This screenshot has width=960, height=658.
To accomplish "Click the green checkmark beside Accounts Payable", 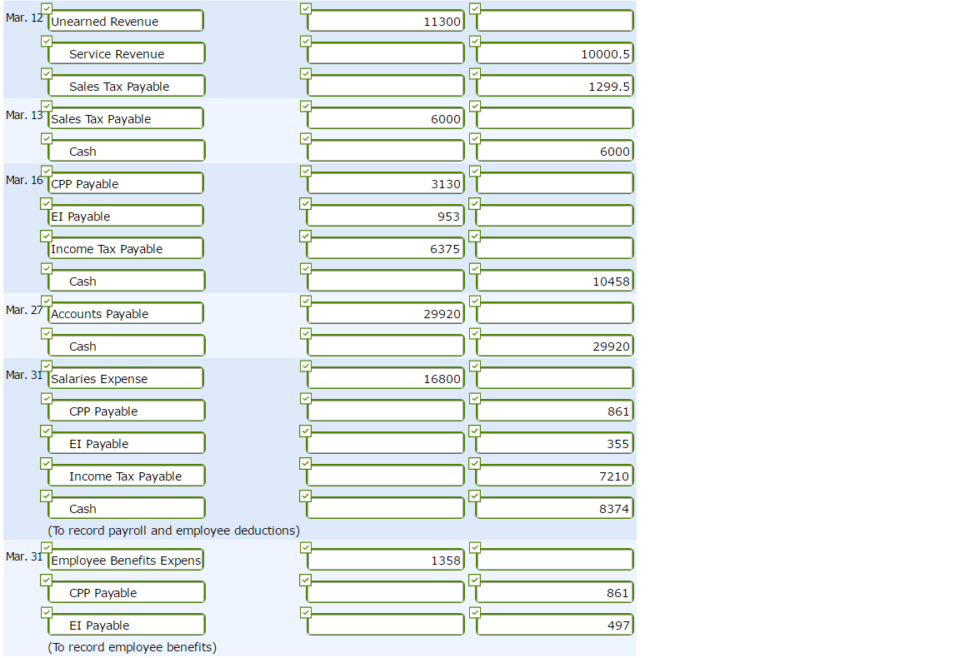I will (47, 301).
